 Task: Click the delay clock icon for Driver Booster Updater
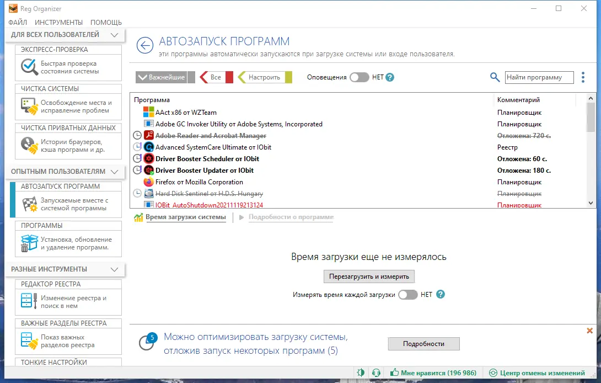point(137,170)
